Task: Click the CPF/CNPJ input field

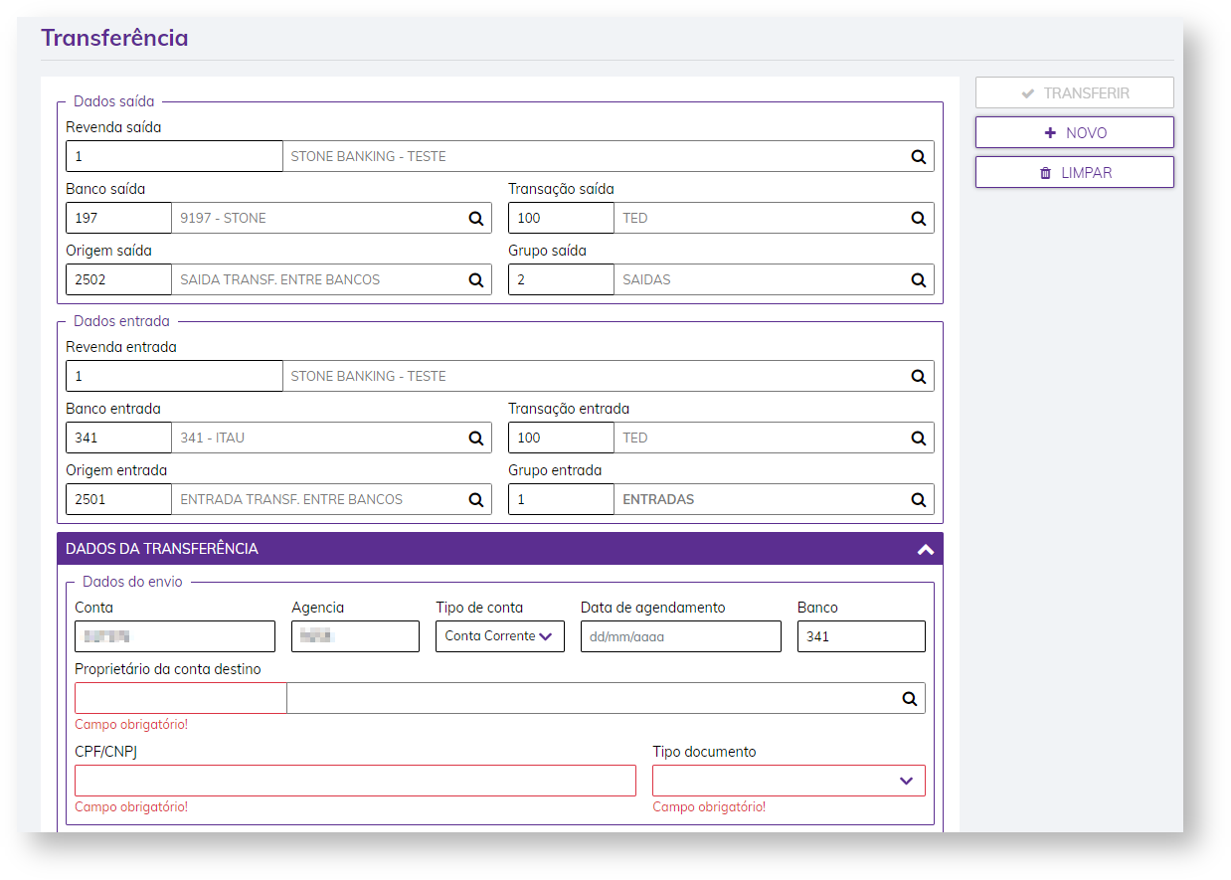Action: pyautogui.click(x=355, y=781)
